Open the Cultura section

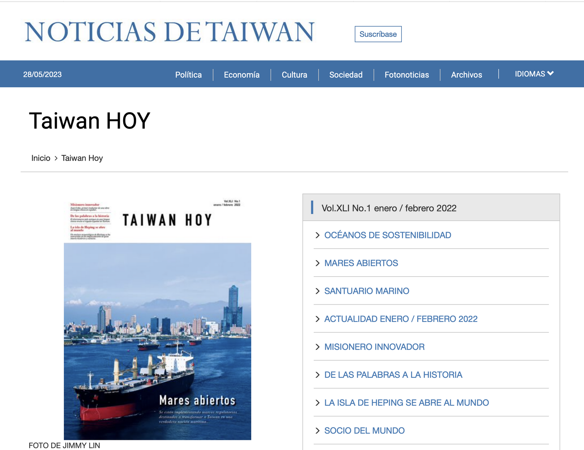294,75
